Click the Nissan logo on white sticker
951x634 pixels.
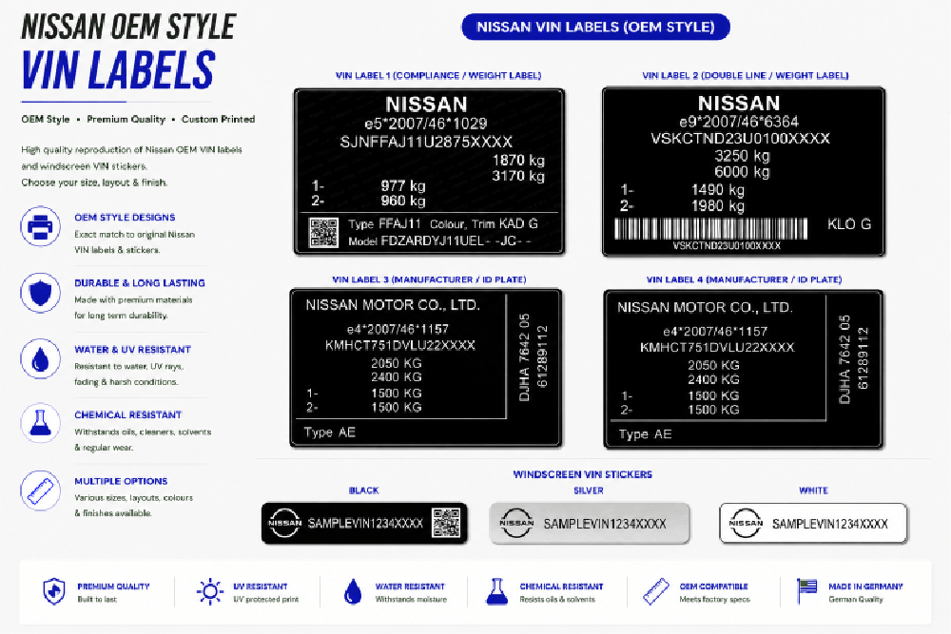pos(746,523)
